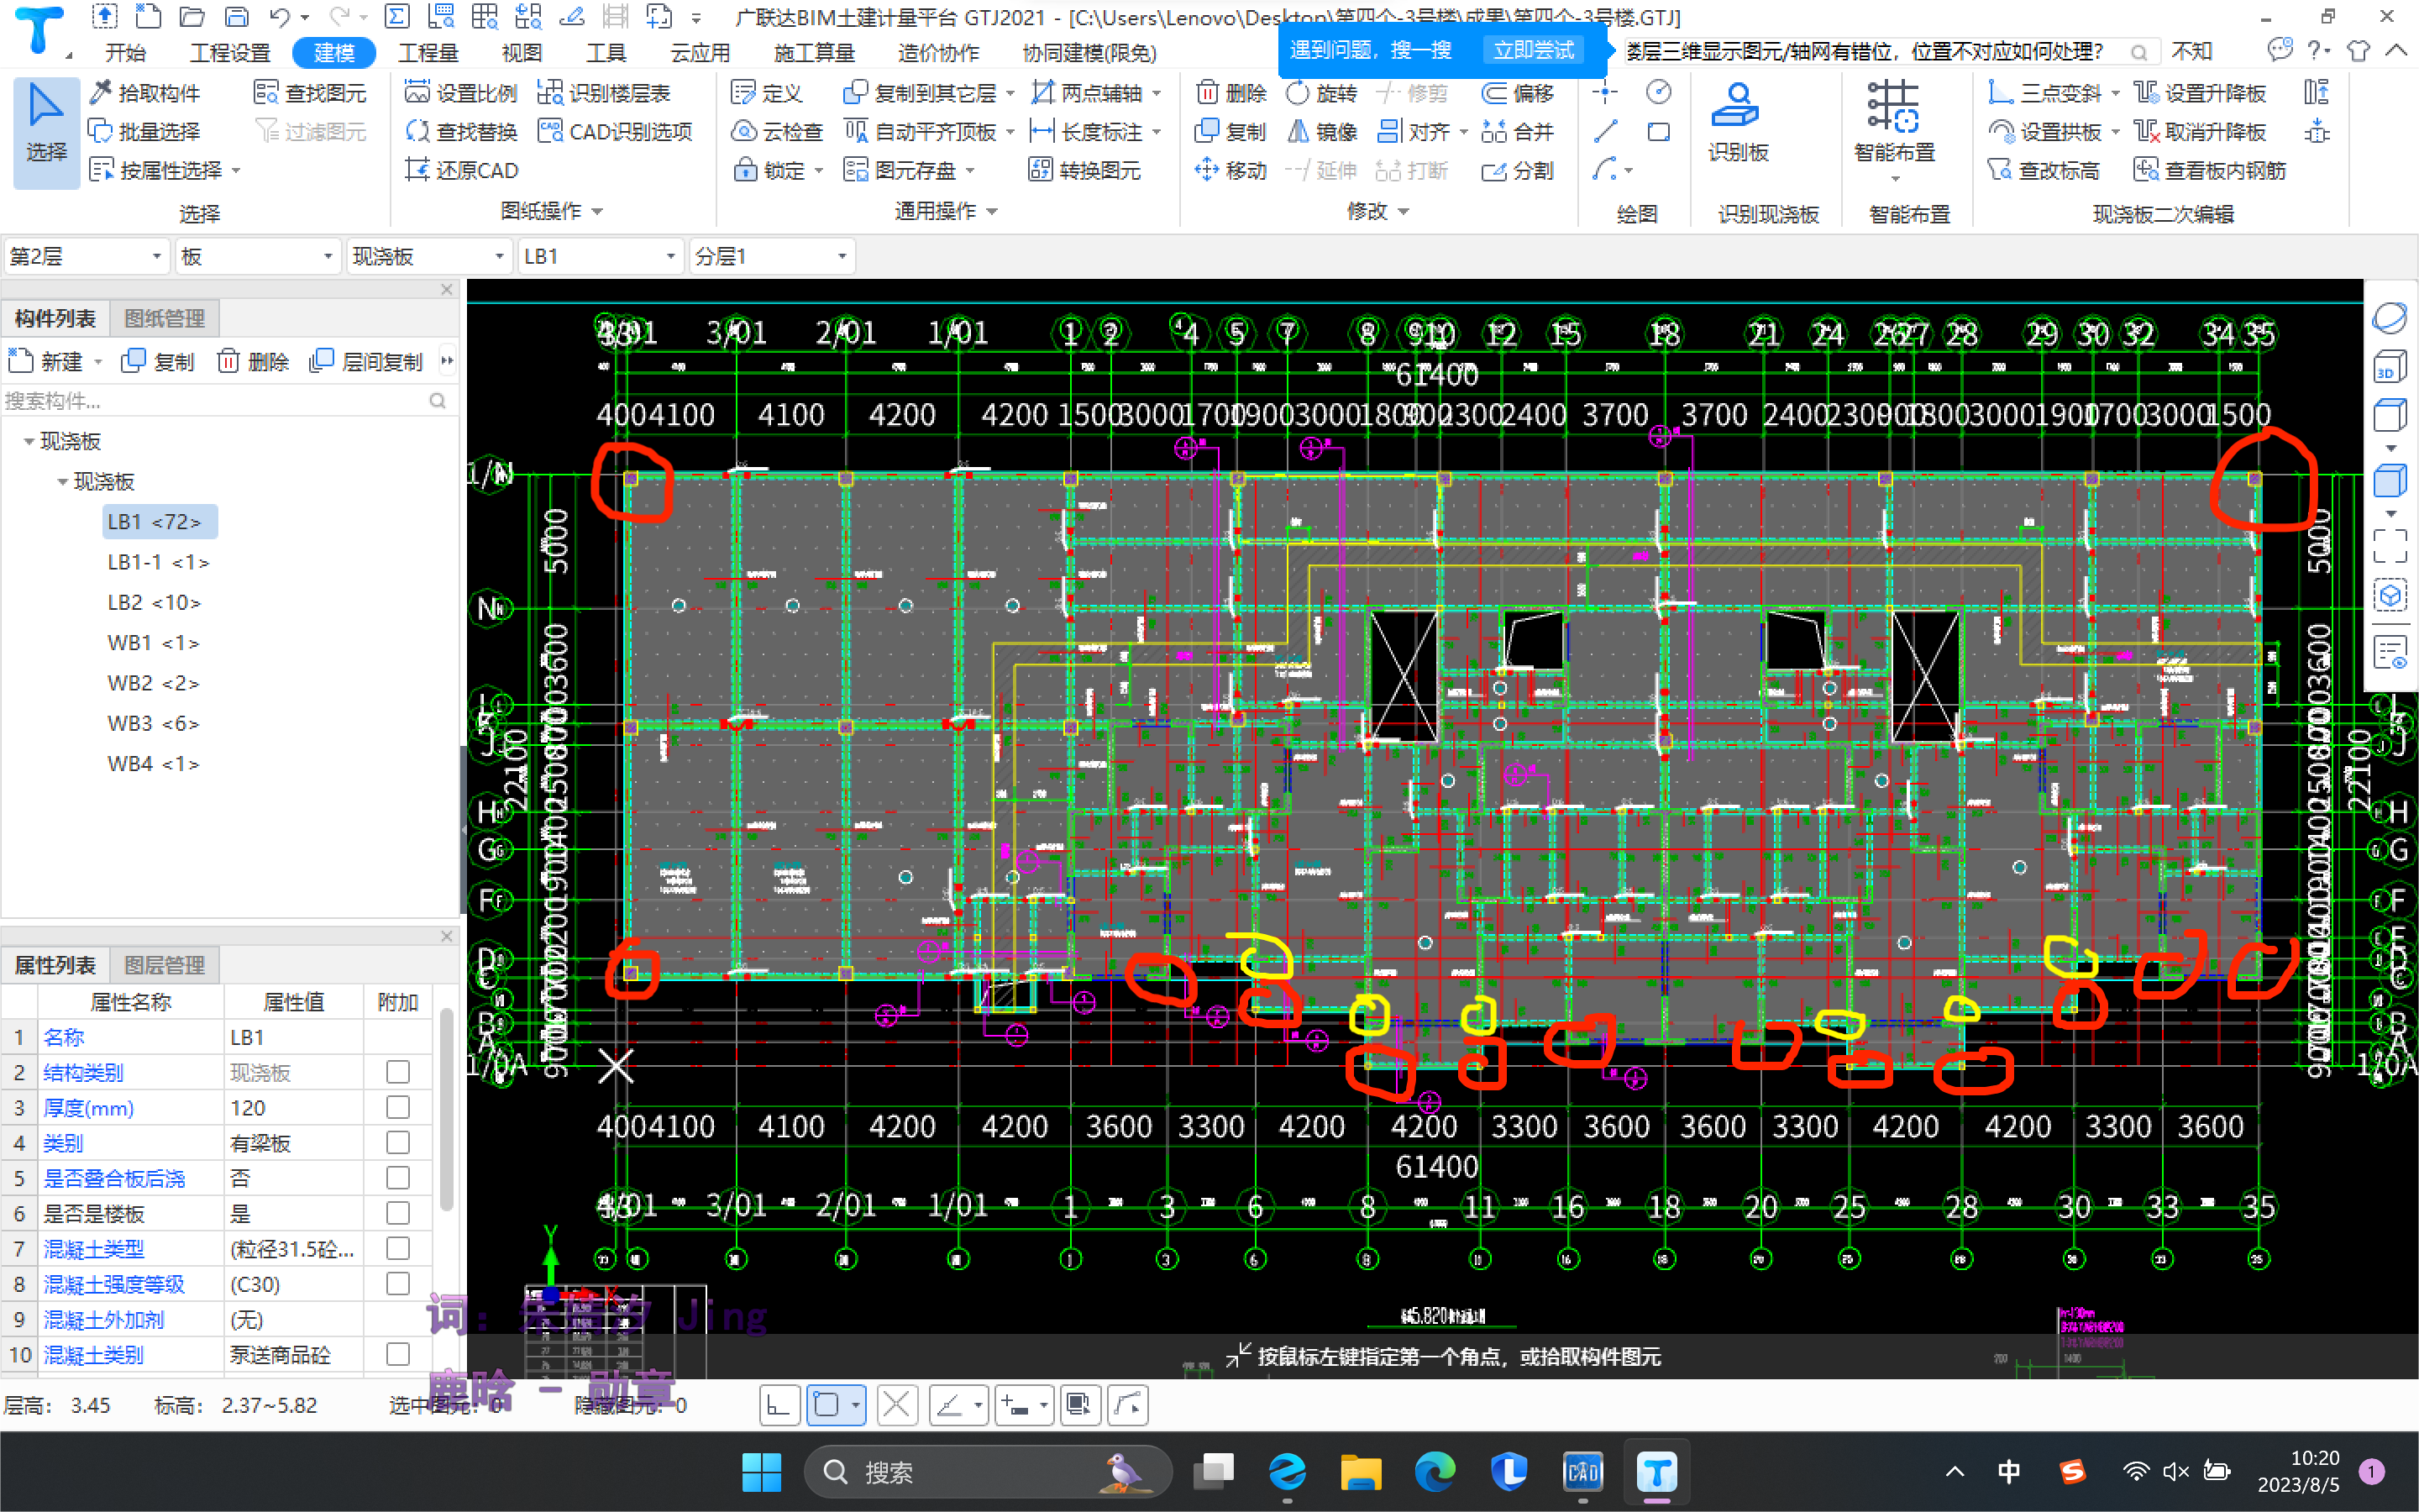Click the 名称 property link
This screenshot has width=2419, height=1512.
64,1037
